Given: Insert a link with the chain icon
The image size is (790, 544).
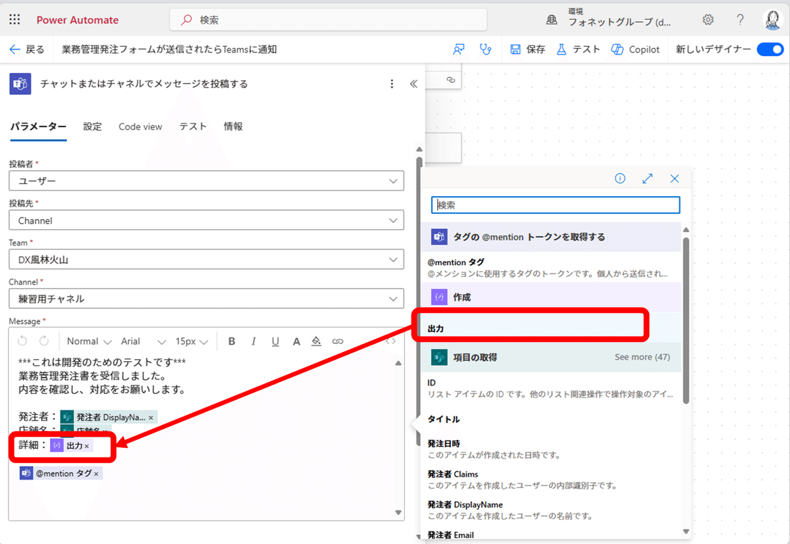Looking at the screenshot, I should pyautogui.click(x=338, y=341).
